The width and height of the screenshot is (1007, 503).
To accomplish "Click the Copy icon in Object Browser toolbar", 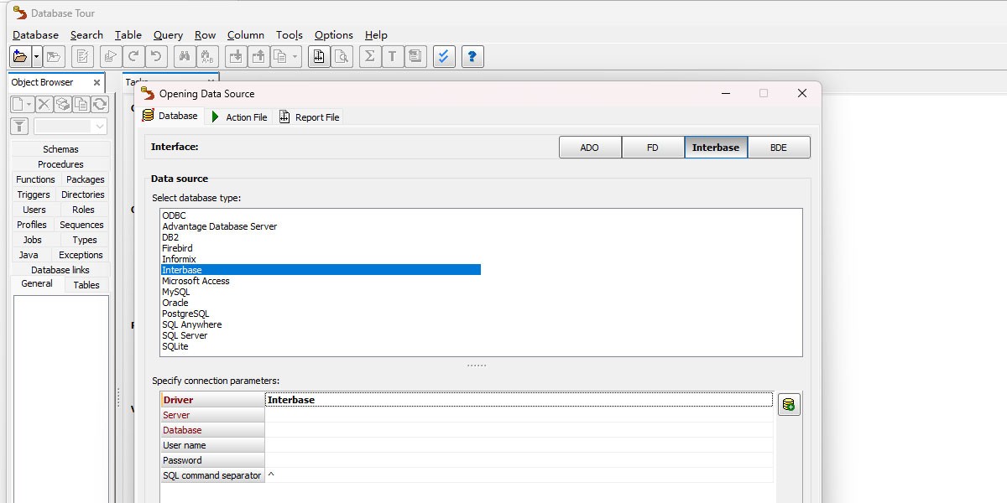I will (x=81, y=104).
